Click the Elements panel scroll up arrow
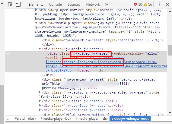The image size is (172, 124). 170,11
